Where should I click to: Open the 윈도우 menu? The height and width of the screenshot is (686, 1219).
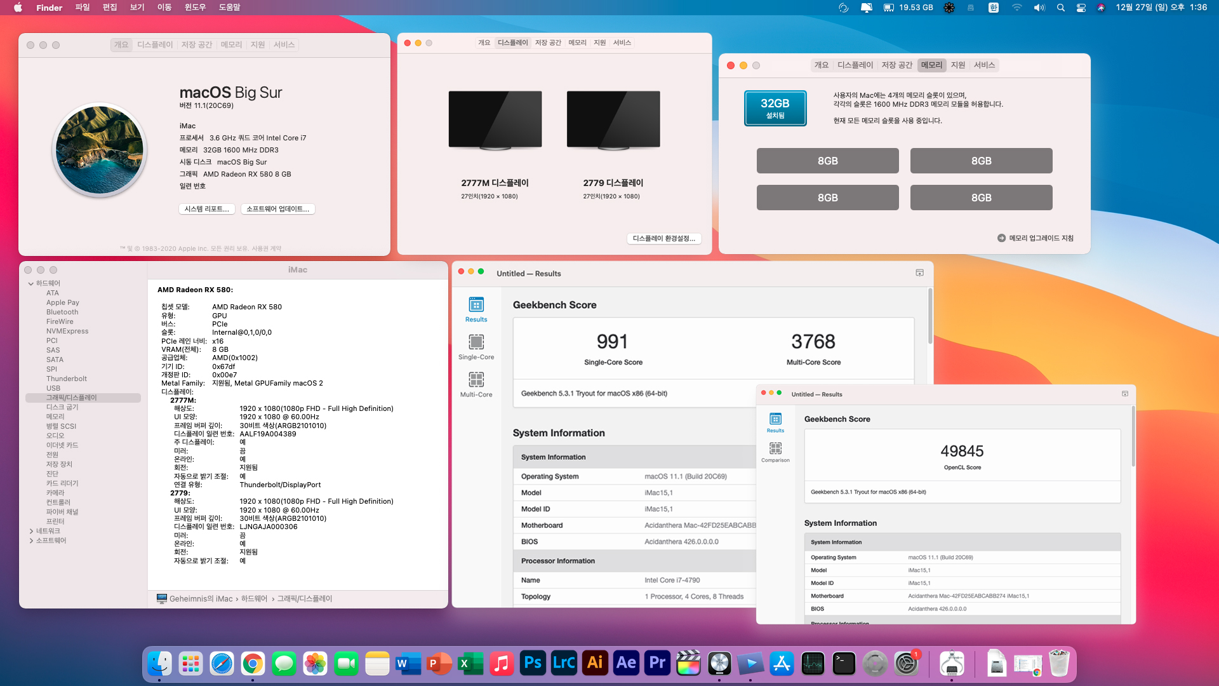click(x=195, y=8)
